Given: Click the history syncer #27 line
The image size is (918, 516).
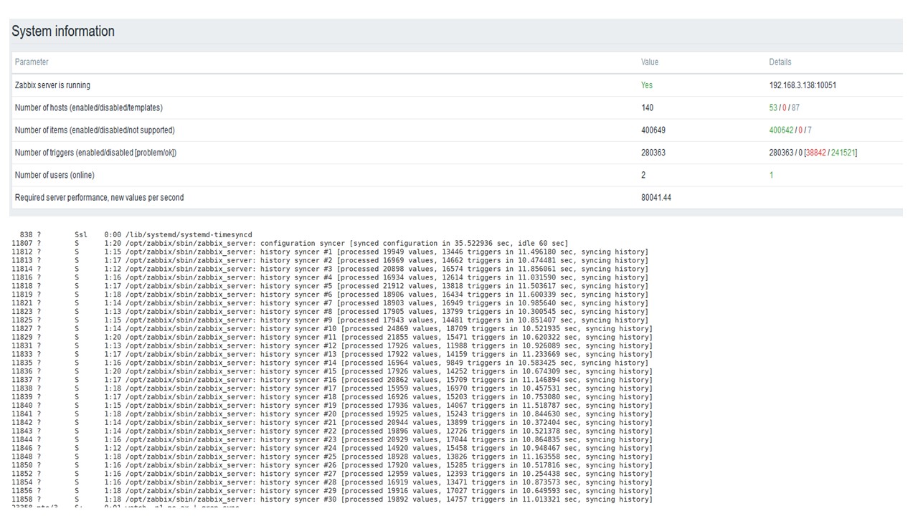Looking at the screenshot, I should coord(332,474).
